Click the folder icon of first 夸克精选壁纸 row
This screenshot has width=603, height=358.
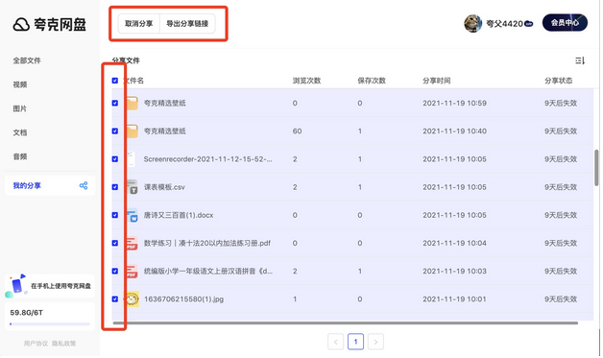click(132, 103)
